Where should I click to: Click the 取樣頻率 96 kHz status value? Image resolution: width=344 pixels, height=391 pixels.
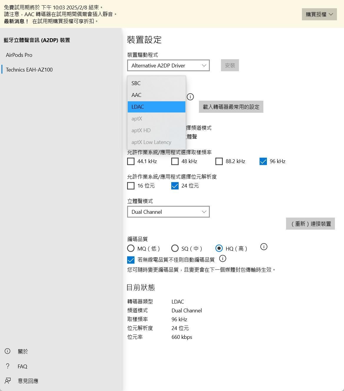pos(179,319)
